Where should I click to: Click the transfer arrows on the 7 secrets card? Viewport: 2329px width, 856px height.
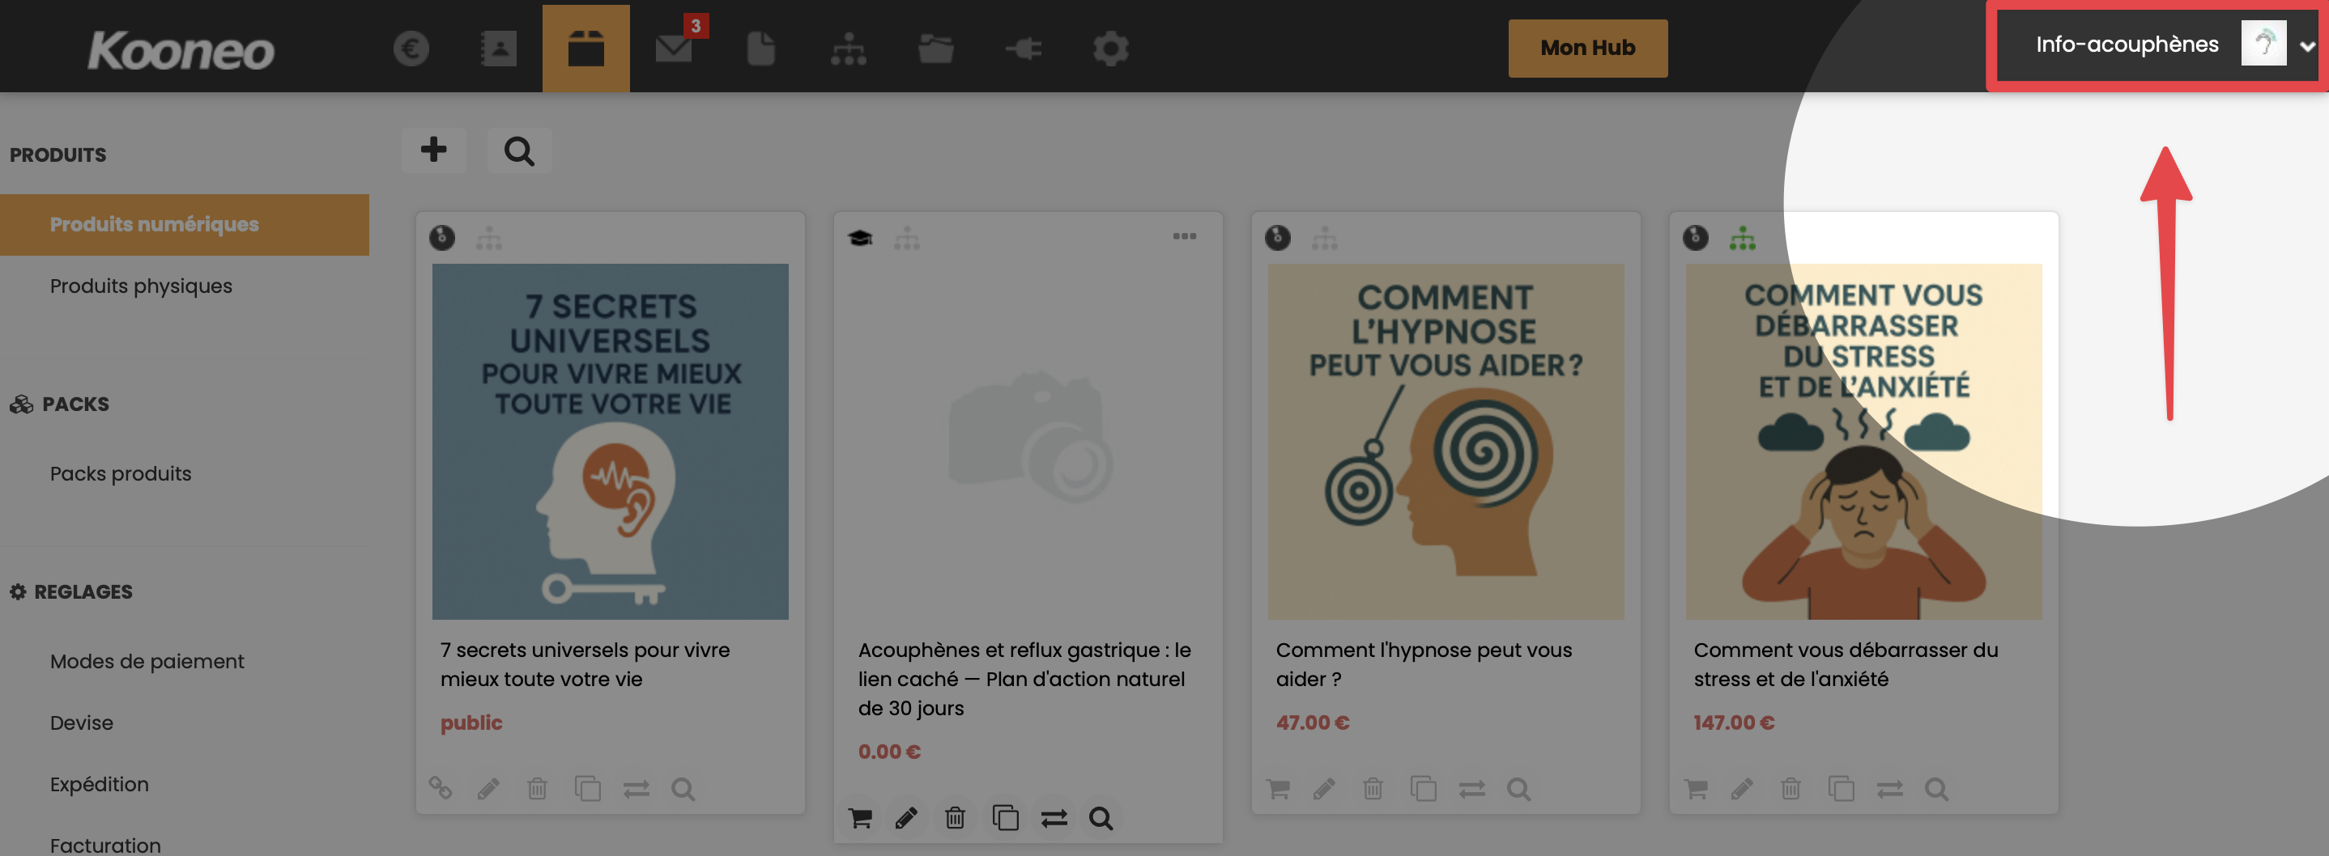(x=636, y=788)
